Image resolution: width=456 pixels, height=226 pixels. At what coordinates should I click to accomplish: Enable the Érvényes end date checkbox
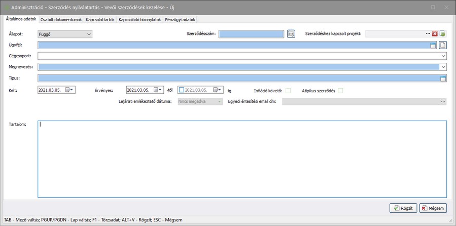pyautogui.click(x=181, y=90)
